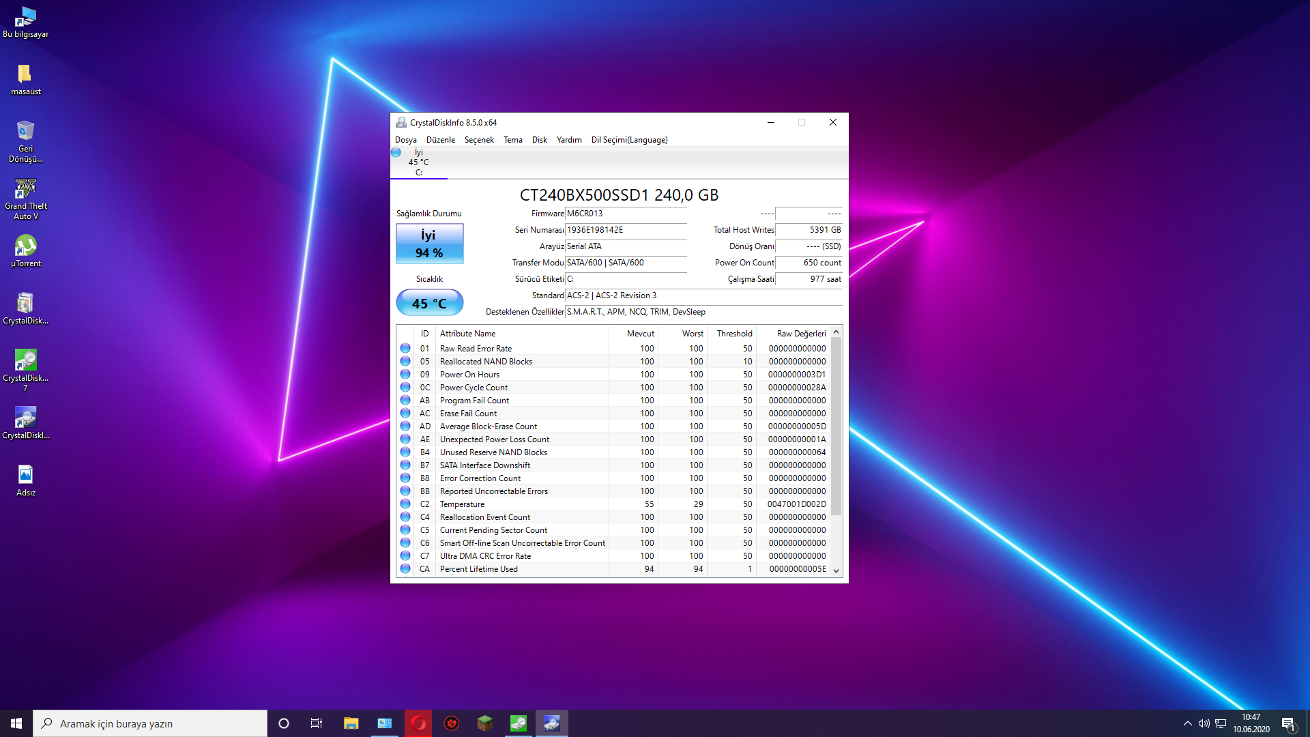This screenshot has height=737, width=1310.
Task: Click the scroll up arrow of attribute list
Action: [x=836, y=332]
